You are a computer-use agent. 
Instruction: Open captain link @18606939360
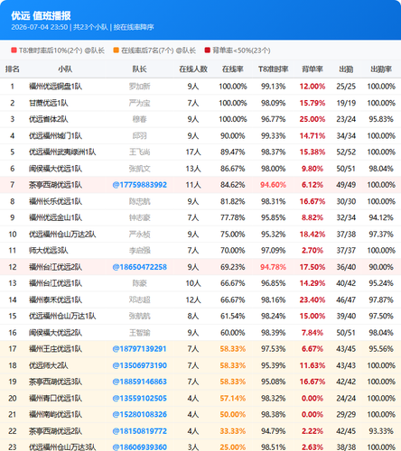tap(139, 447)
